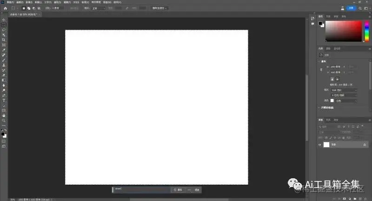
Task: Select the Hand tool
Action: pos(4,116)
